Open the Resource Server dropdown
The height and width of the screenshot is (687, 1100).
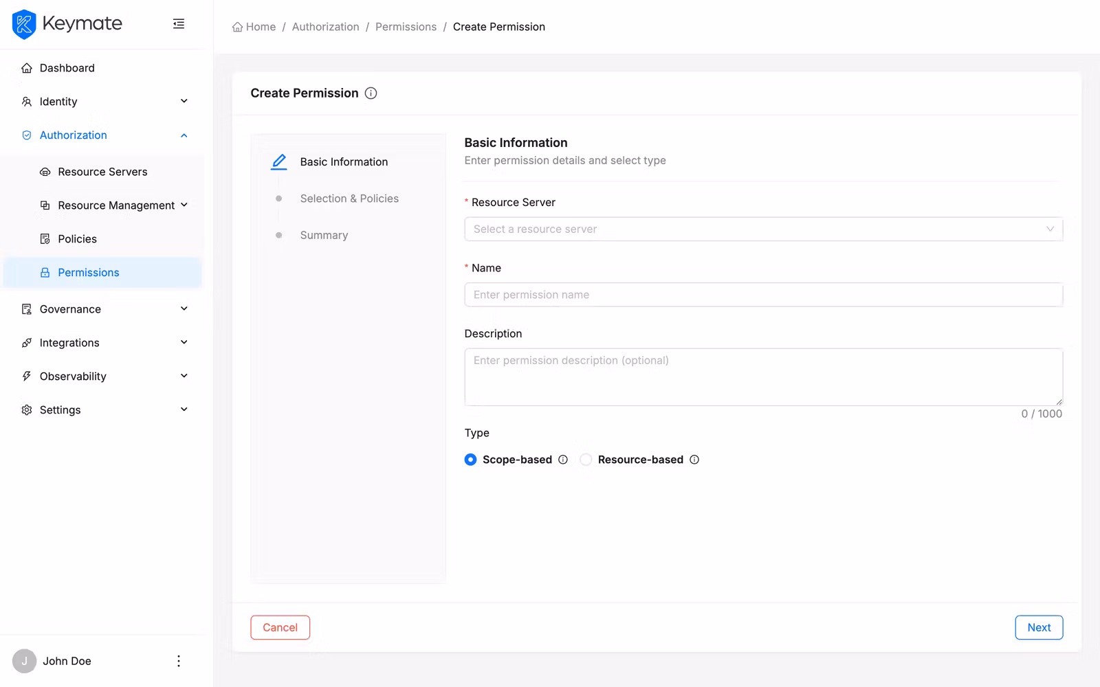pyautogui.click(x=763, y=229)
